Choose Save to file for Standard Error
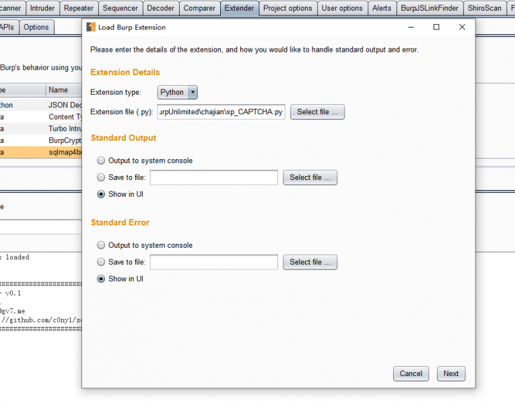Screen dimensions: 515x403 [x=102, y=262]
